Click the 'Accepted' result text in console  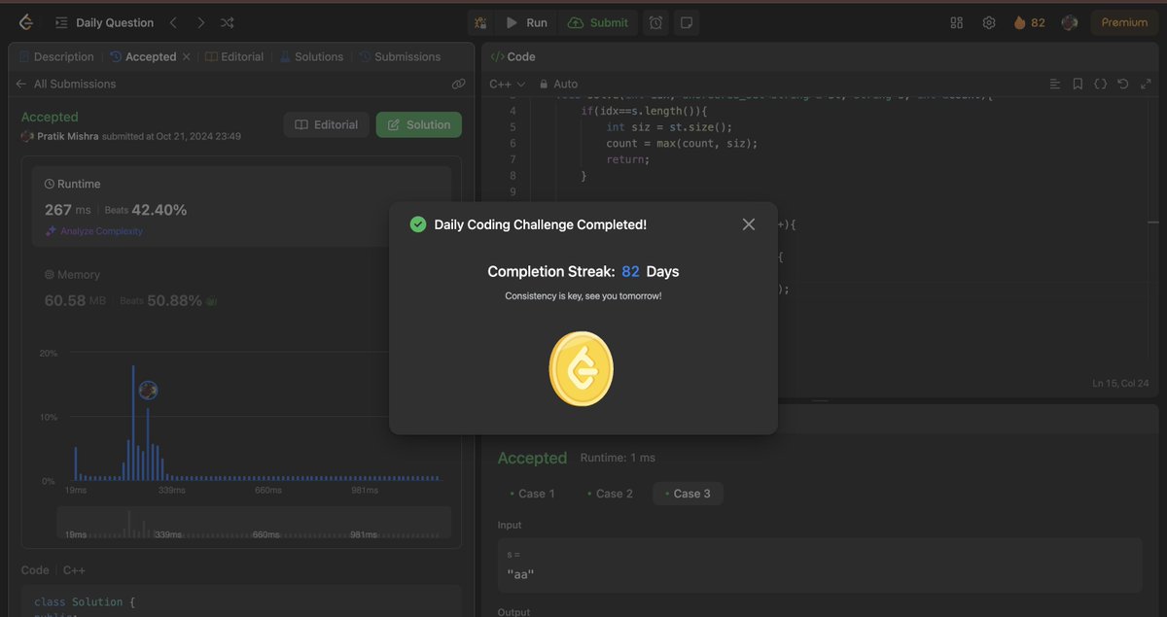point(532,458)
